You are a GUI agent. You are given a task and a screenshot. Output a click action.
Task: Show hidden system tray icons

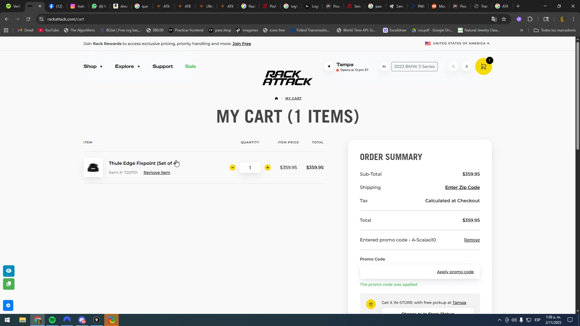[499, 320]
